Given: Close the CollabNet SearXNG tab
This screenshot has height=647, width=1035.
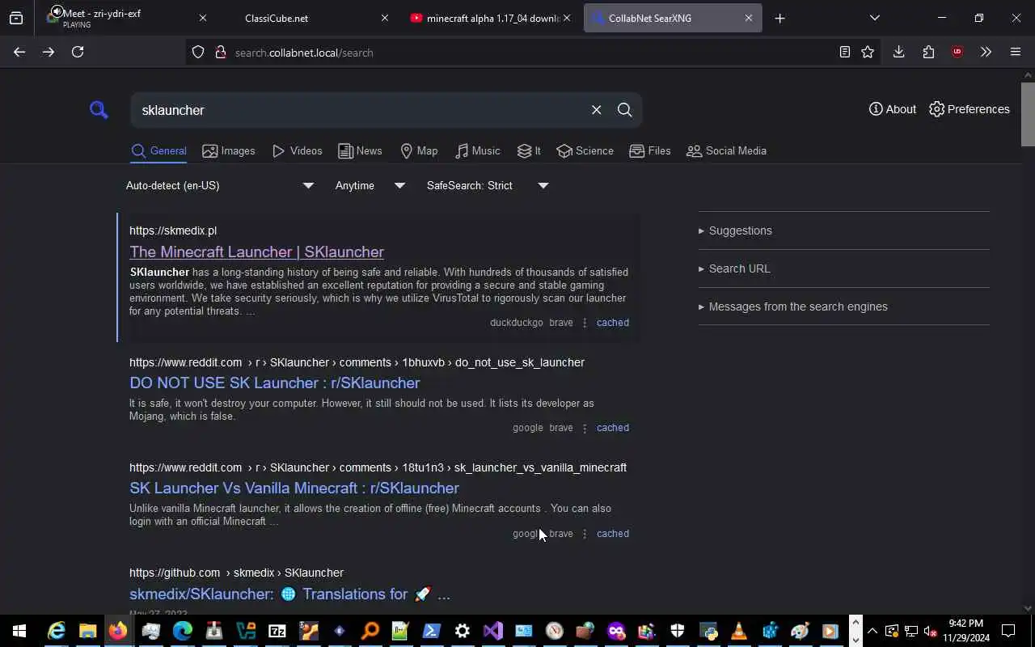Looking at the screenshot, I should pos(749,18).
